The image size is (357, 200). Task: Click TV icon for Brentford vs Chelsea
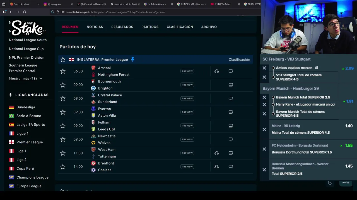coord(231,167)
